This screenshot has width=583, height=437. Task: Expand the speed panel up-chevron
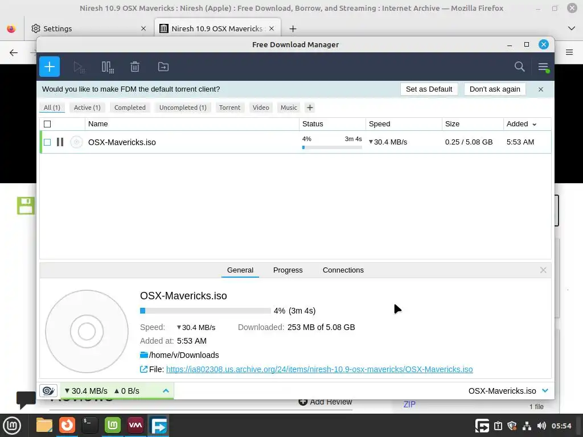pos(166,391)
